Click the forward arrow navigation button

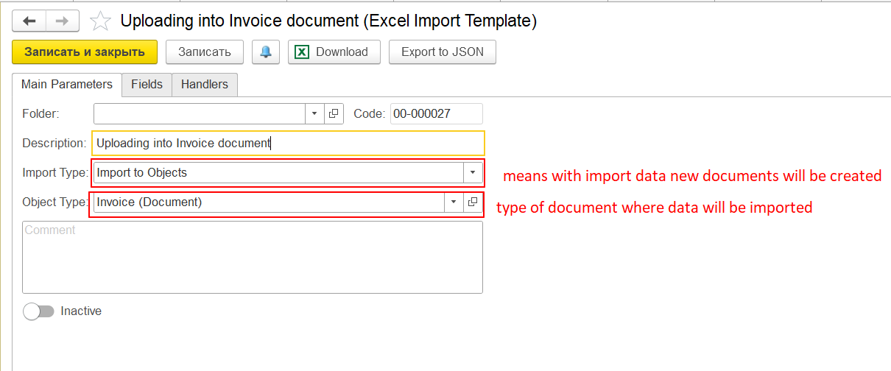[x=63, y=21]
